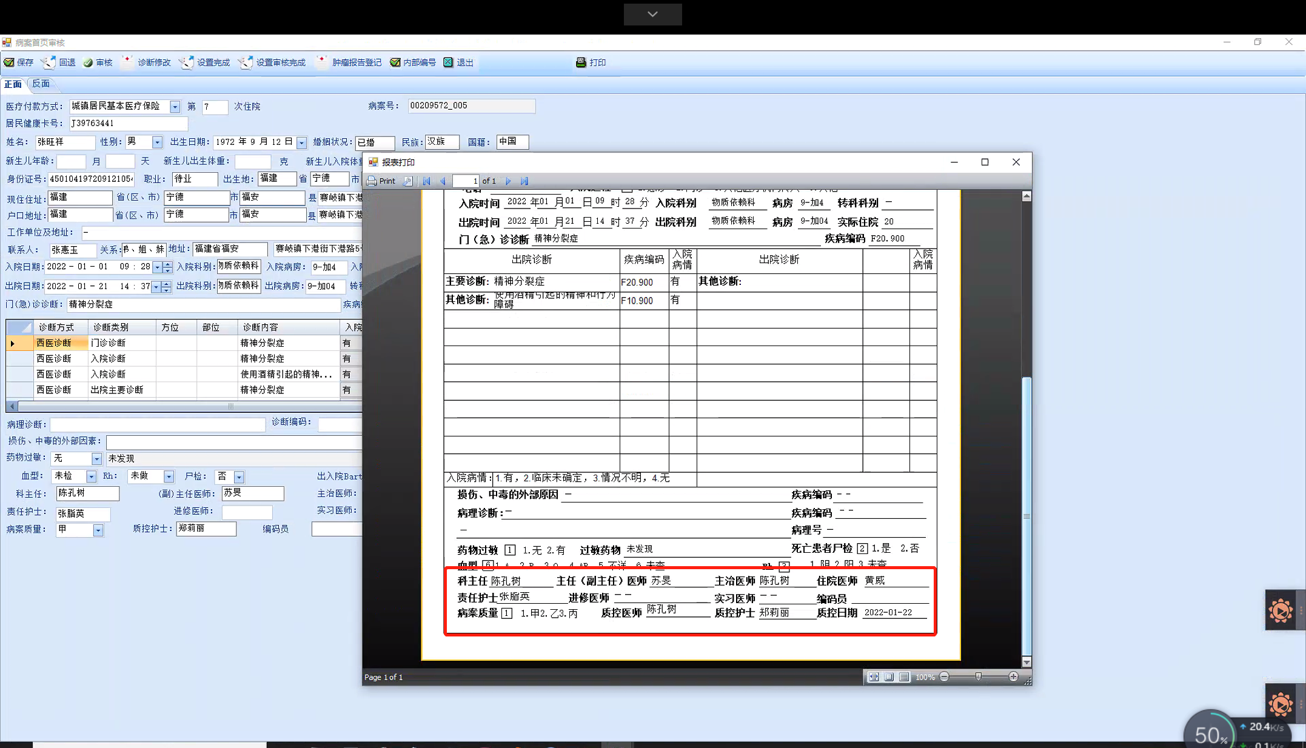
Task: Go to previous report page arrow
Action: click(443, 181)
